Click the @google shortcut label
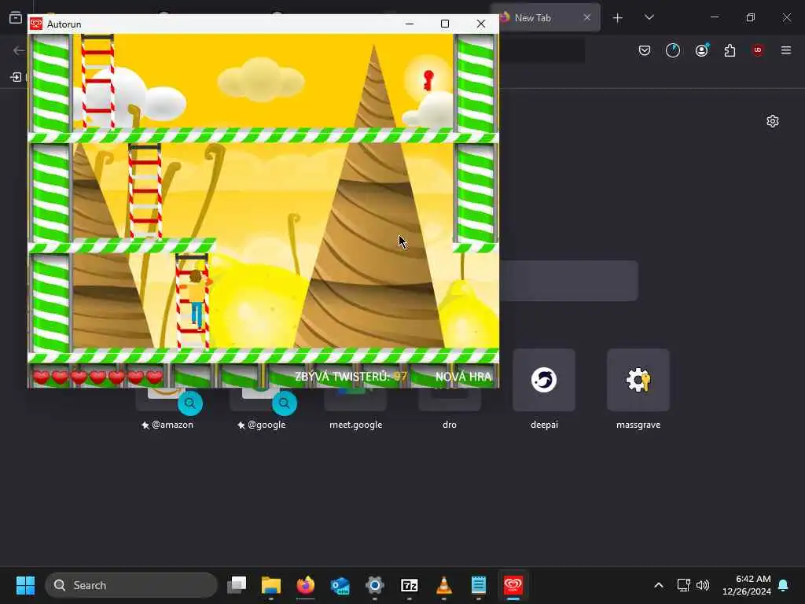Viewport: 805px width, 604px height. point(262,425)
